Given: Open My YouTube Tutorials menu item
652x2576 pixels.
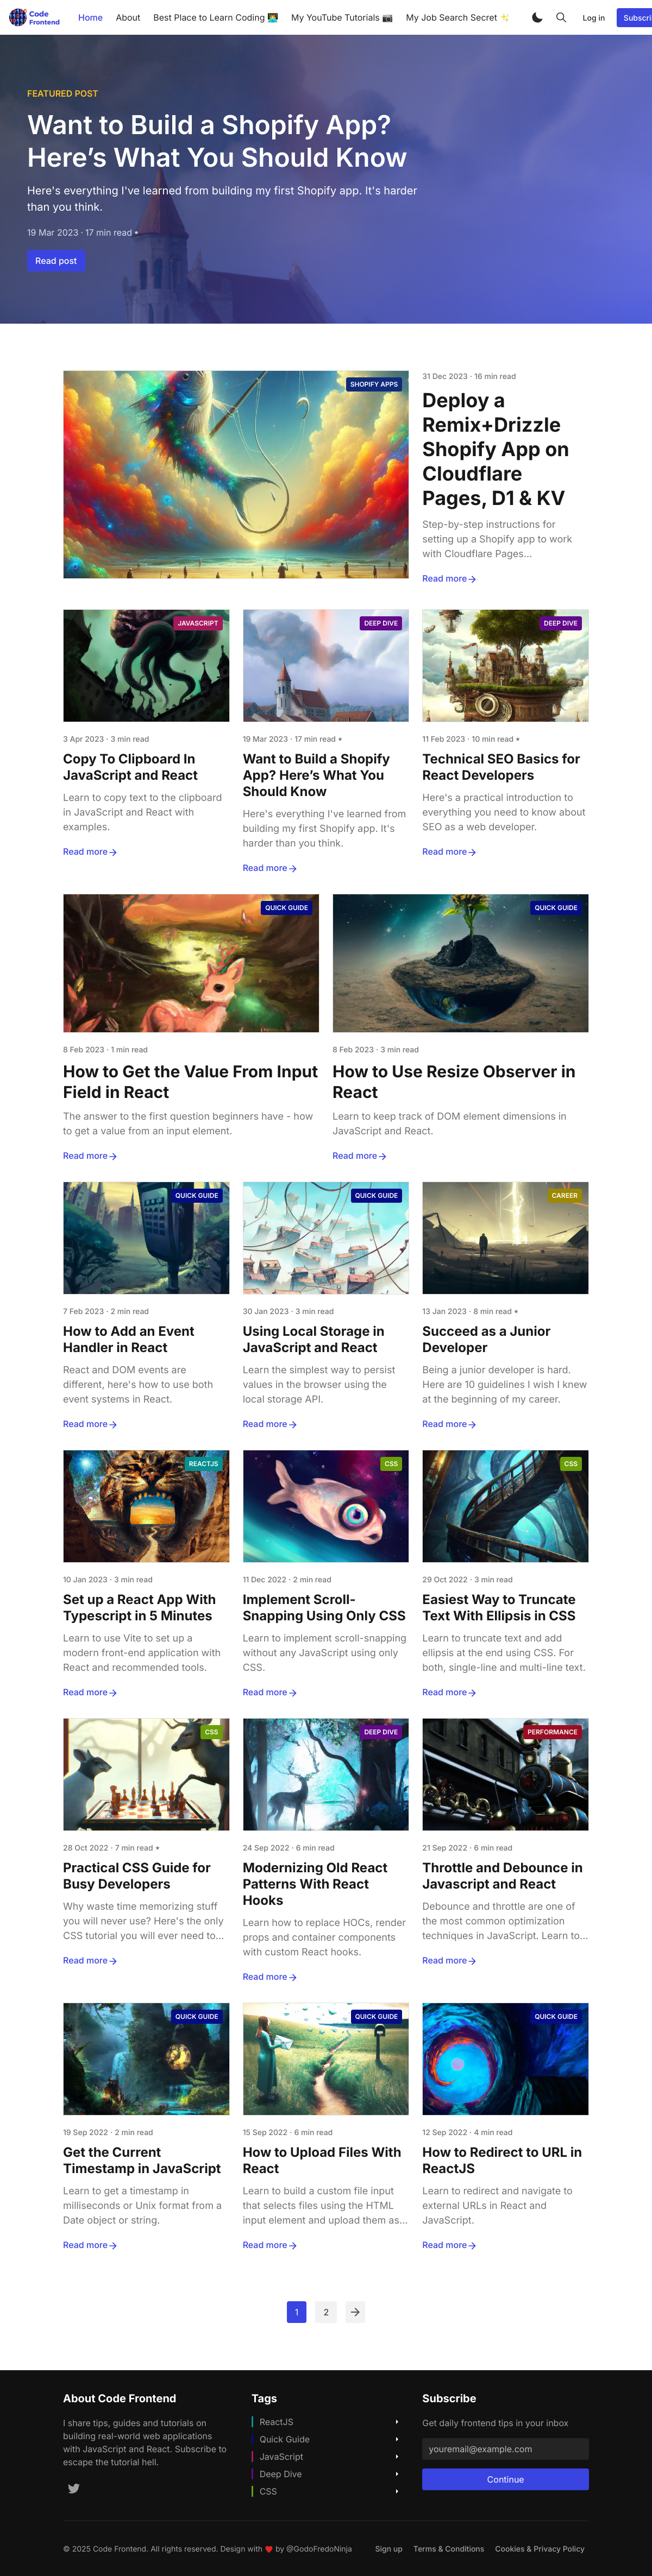Looking at the screenshot, I should click(342, 17).
